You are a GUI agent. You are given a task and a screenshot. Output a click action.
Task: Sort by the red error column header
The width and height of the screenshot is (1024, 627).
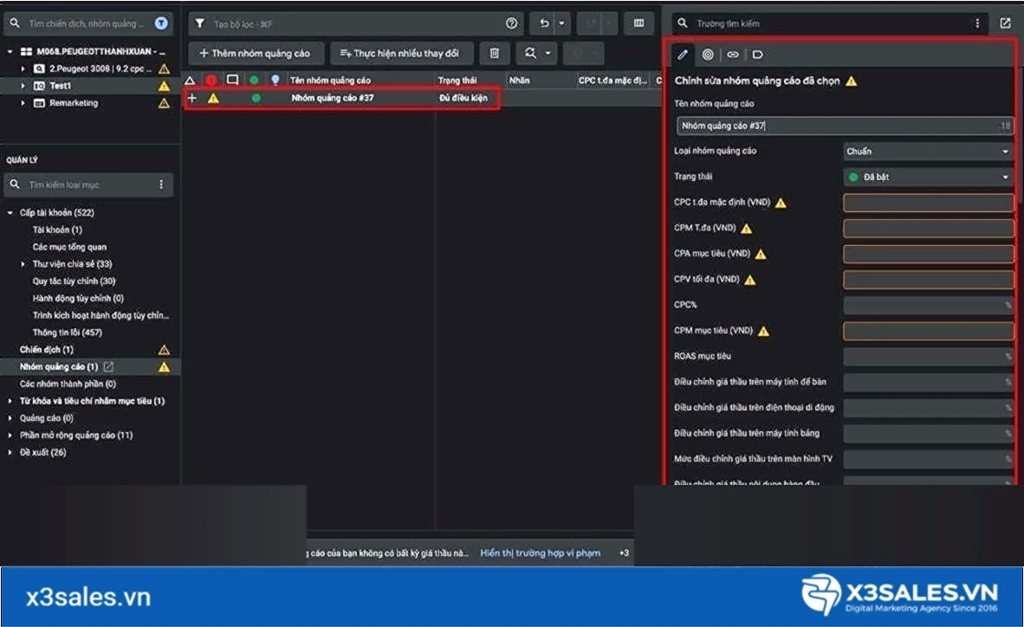point(211,81)
